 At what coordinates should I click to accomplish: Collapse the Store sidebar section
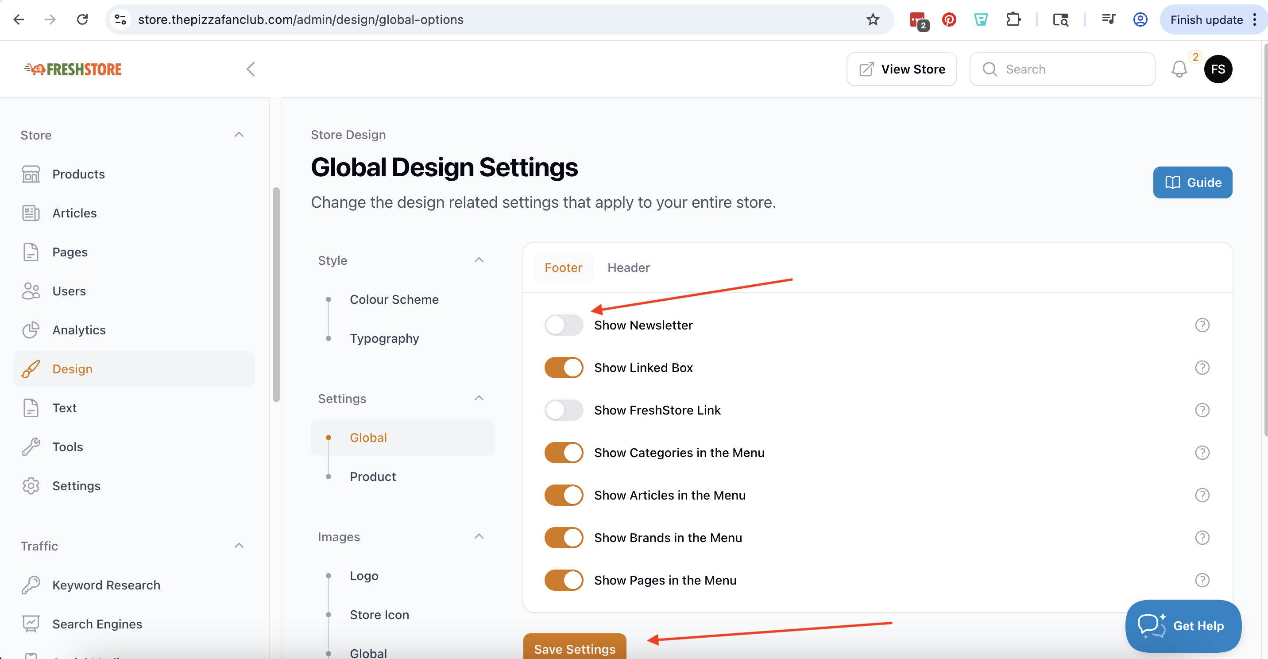tap(239, 135)
